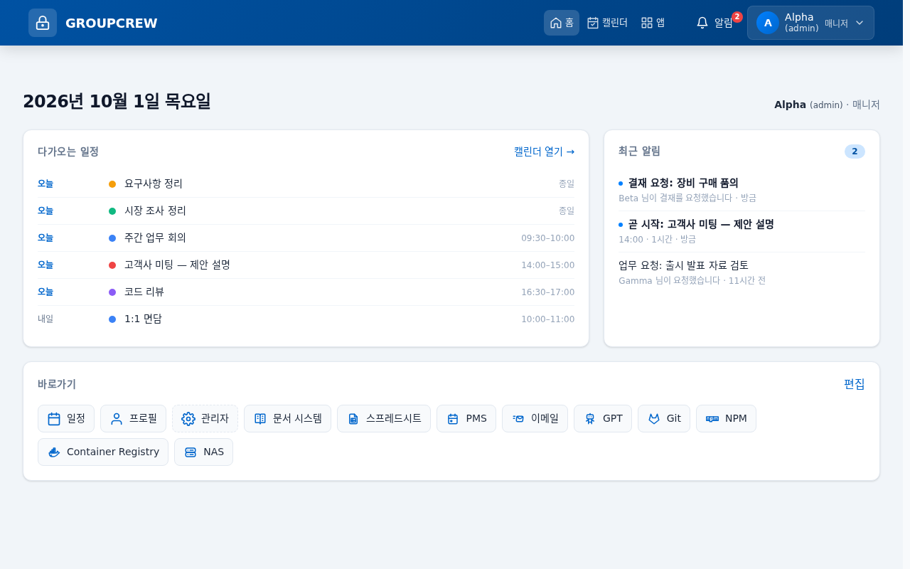This screenshot has height=569, width=910.
Task: Open 업무 요청: 출시 발표 자료 검토
Action: tap(742, 272)
